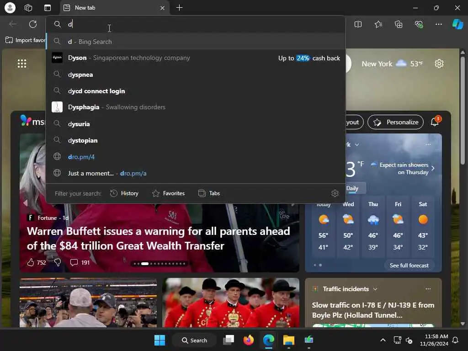Select the Fri forecast column

(x=398, y=227)
